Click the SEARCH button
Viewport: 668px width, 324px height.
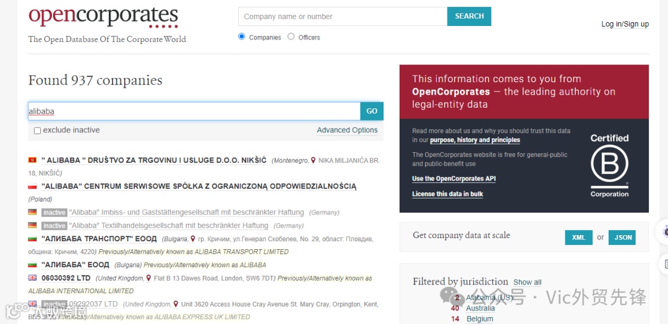[x=469, y=16]
